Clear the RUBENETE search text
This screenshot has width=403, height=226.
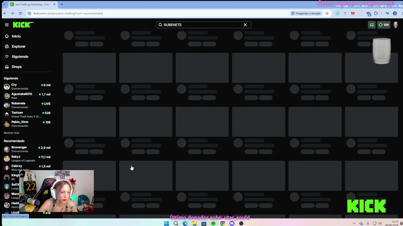245,25
